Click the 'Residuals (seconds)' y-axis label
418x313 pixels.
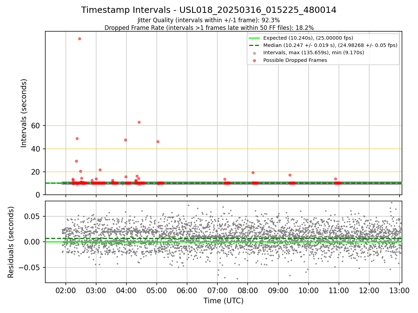11,242
